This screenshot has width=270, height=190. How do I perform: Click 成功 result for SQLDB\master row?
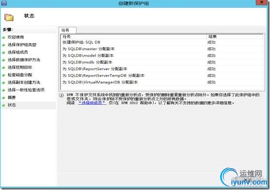click(x=211, y=49)
